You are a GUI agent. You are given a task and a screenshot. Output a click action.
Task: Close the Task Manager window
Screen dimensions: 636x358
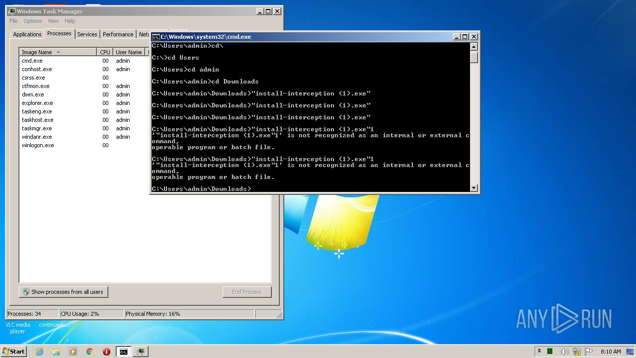click(277, 11)
